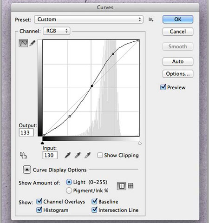Screen dimensions: 209x223
Task: Toggle the Intersection Line checkbox
Action: [94, 210]
